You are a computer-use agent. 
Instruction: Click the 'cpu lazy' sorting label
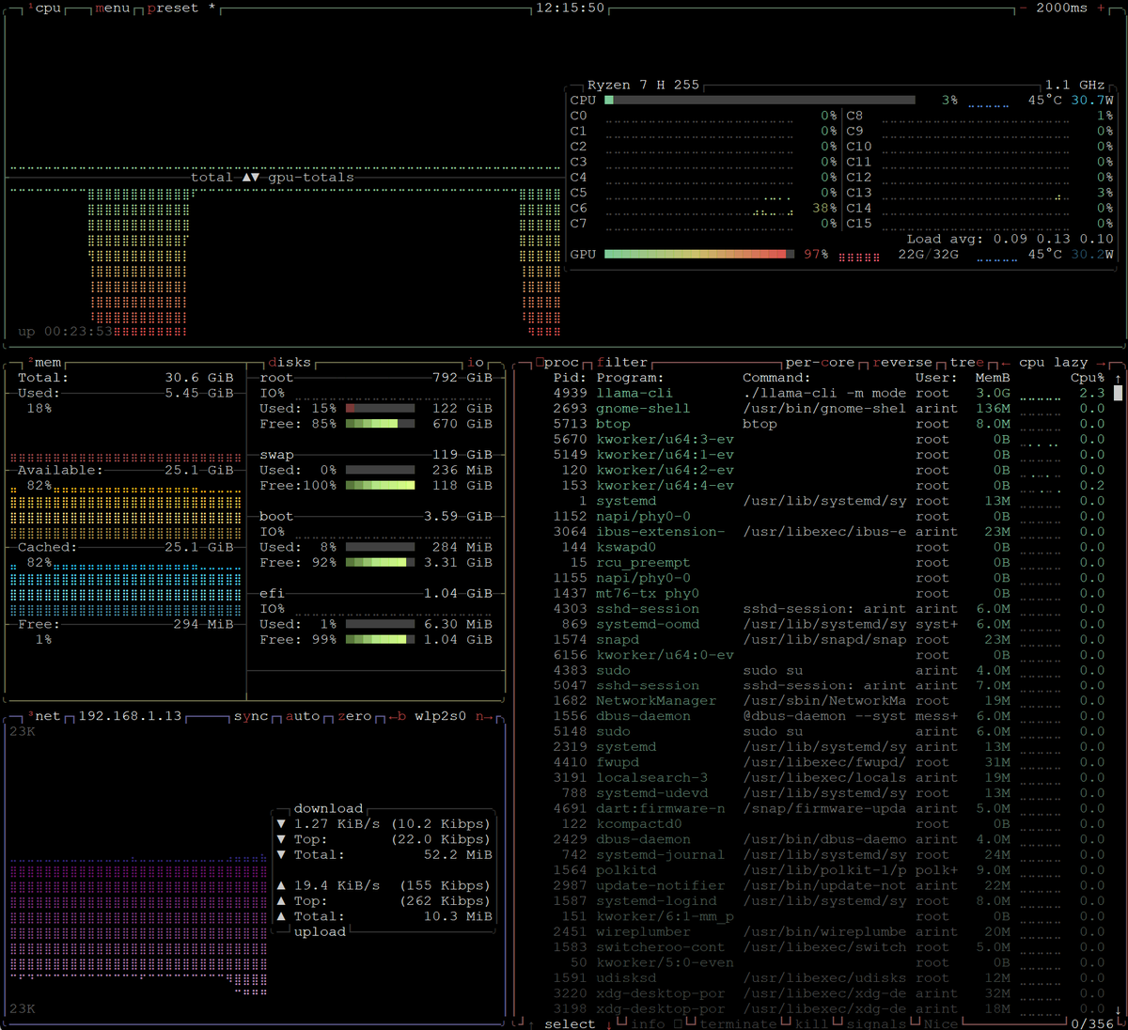pyautogui.click(x=1054, y=363)
